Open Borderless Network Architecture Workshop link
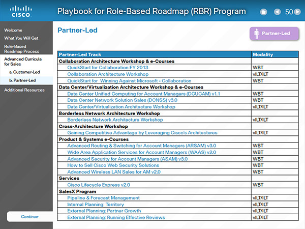This screenshot has height=229, width=305. click(115, 120)
